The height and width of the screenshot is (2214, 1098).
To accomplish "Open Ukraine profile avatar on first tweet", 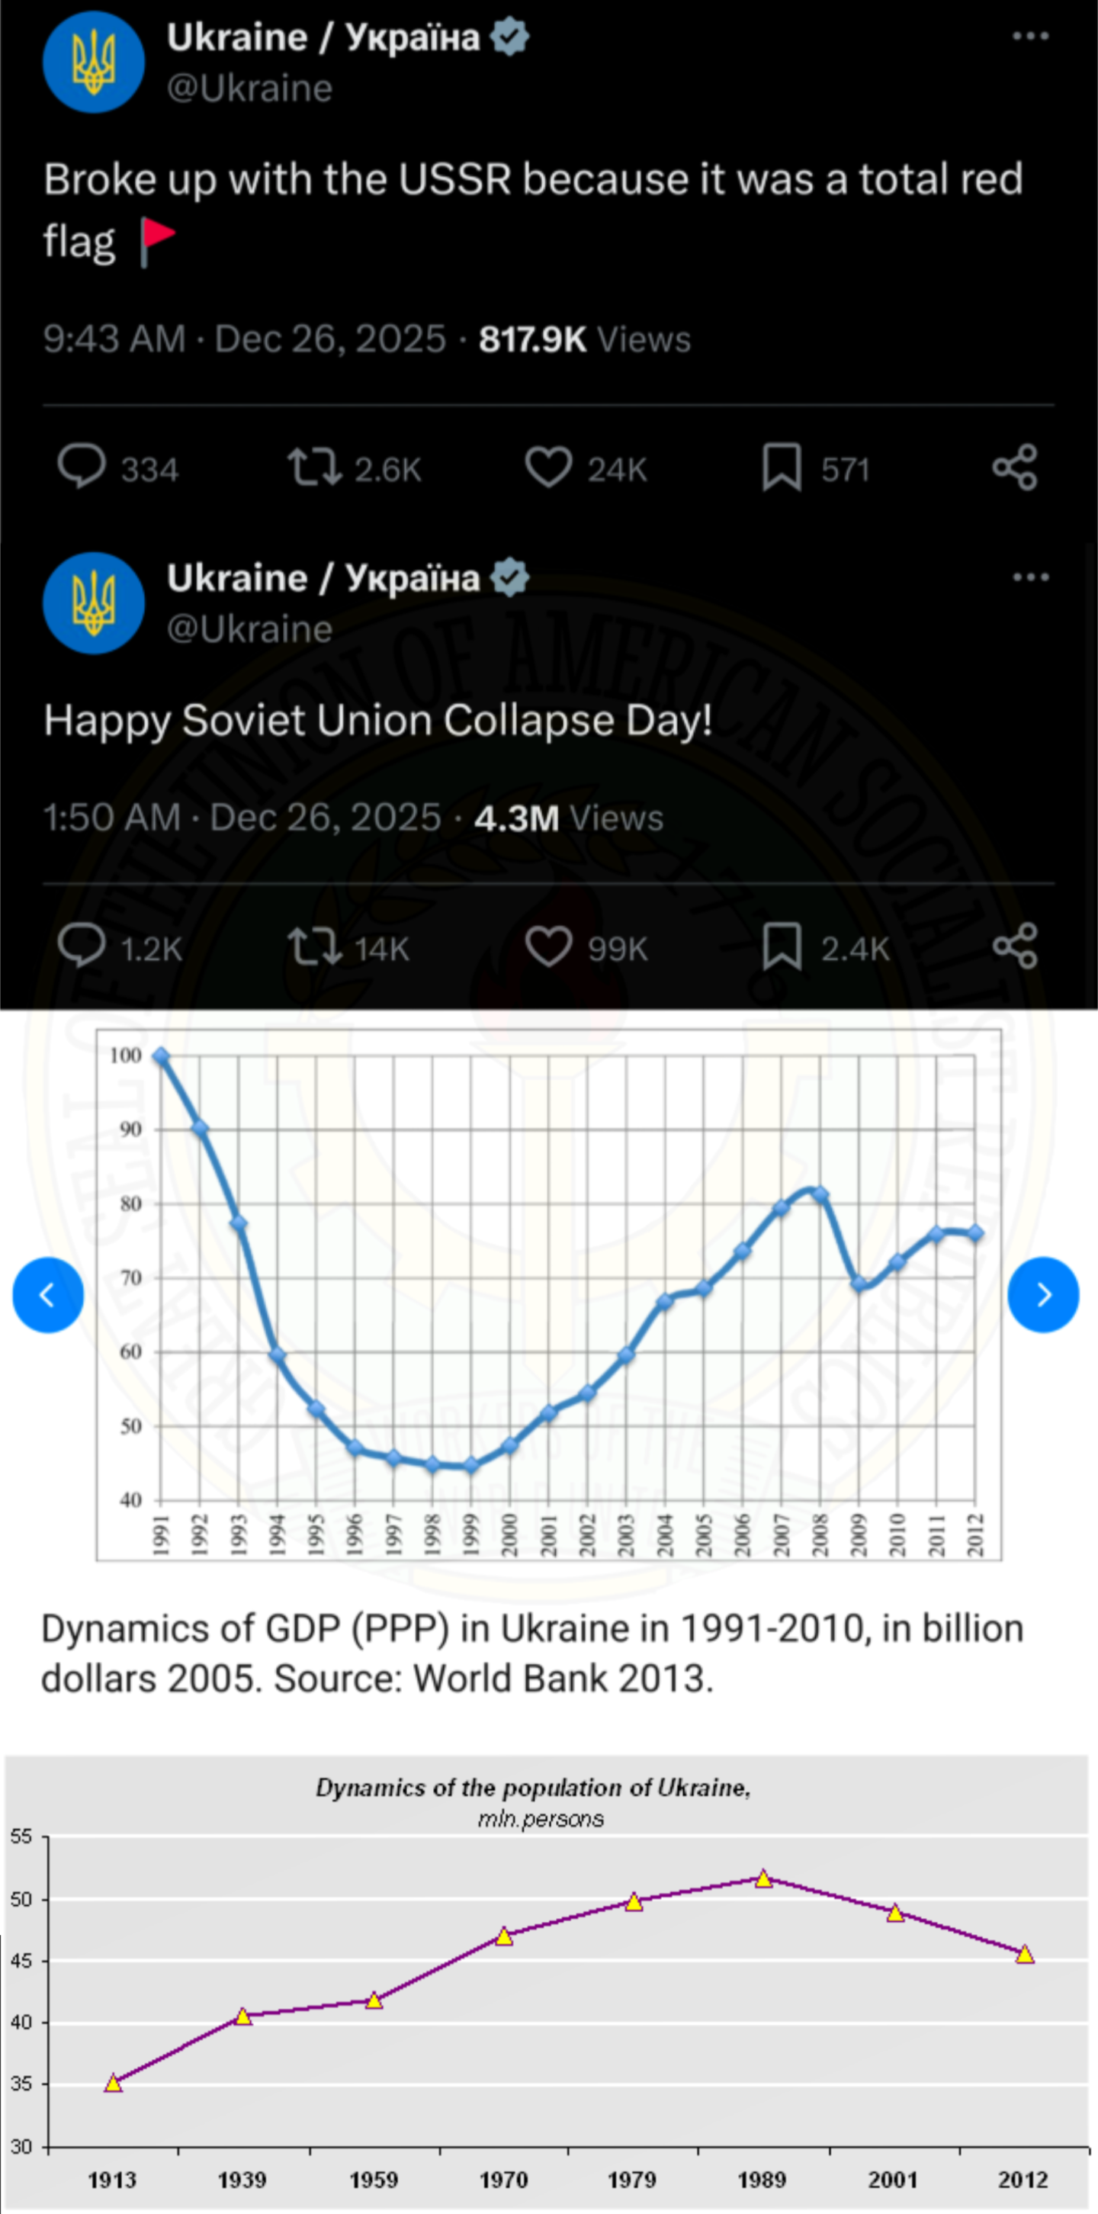I will point(94,62).
